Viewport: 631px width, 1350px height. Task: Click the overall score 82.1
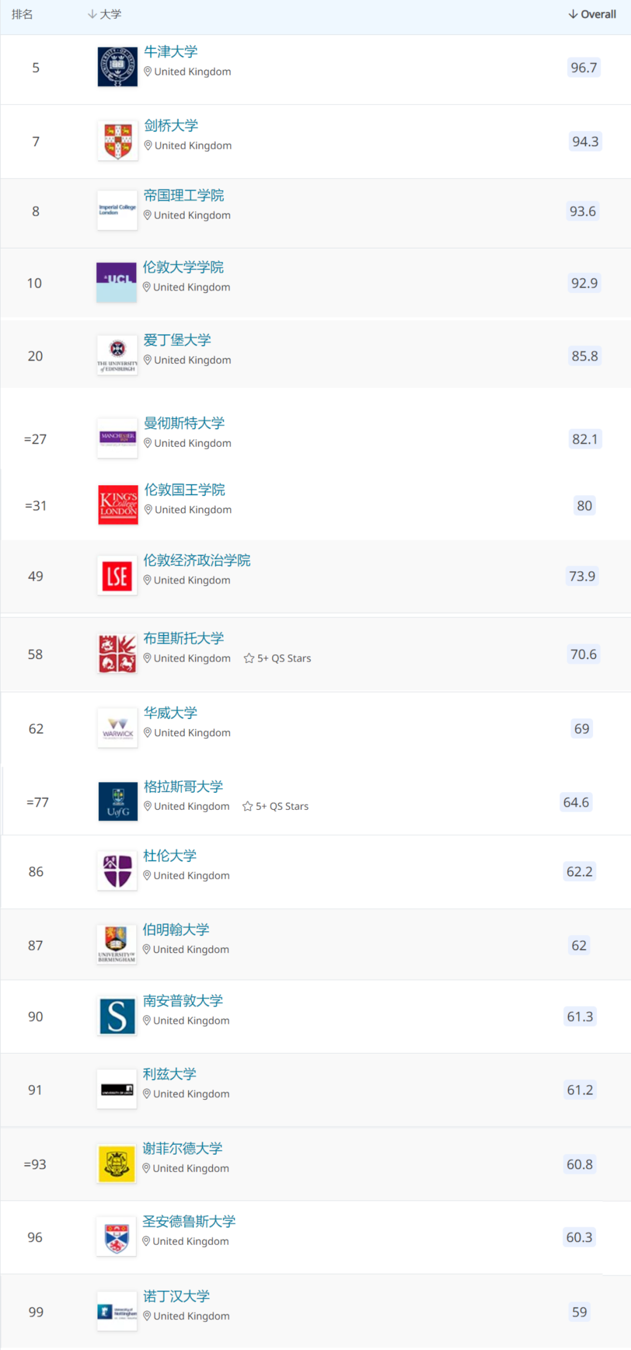tap(585, 439)
